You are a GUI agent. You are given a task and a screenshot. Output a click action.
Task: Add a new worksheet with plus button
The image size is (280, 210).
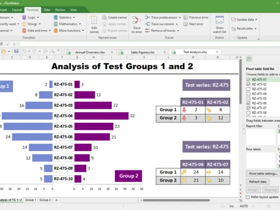click(x=56, y=200)
